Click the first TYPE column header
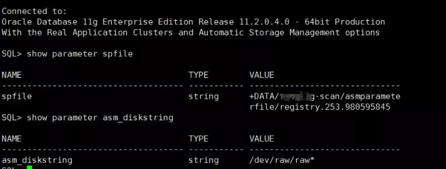 point(198,75)
